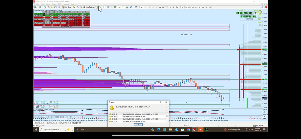The width and height of the screenshot is (301, 139).
Task: Select the text tool marked A
Action: (170, 7)
